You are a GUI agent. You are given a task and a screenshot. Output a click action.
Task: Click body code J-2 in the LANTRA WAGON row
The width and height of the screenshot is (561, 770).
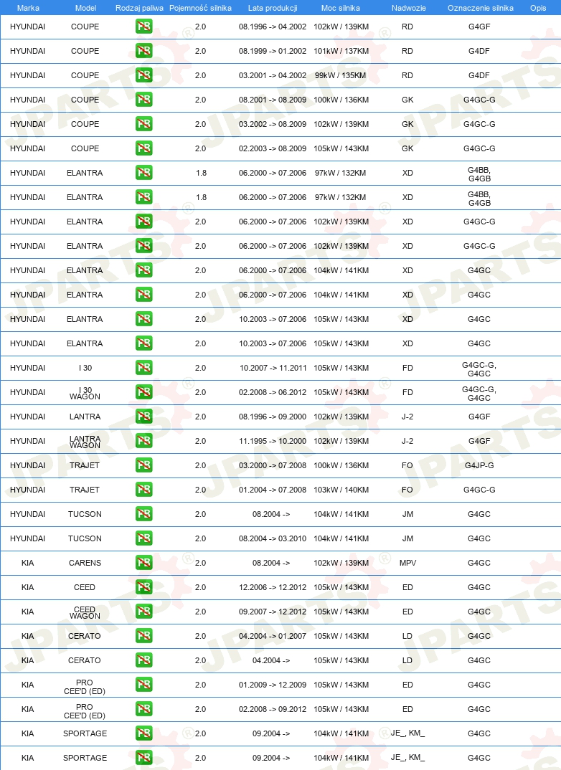[407, 441]
